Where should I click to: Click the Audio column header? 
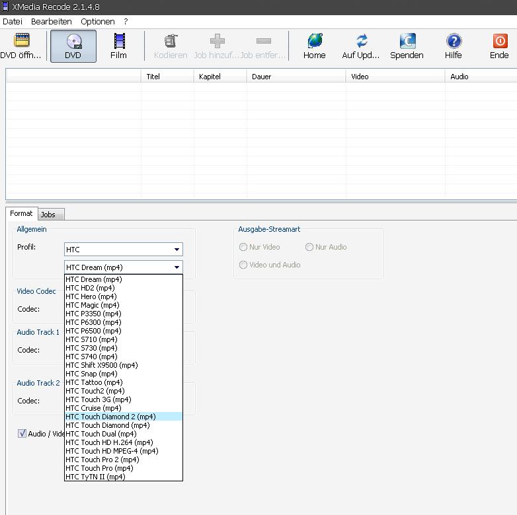pyautogui.click(x=481, y=77)
